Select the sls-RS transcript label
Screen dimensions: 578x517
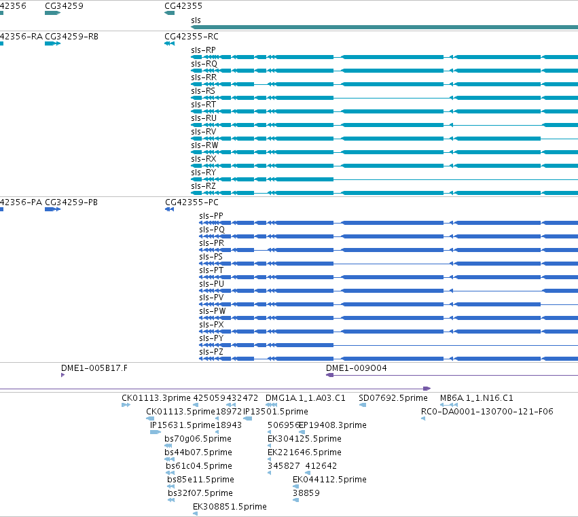tap(203, 91)
